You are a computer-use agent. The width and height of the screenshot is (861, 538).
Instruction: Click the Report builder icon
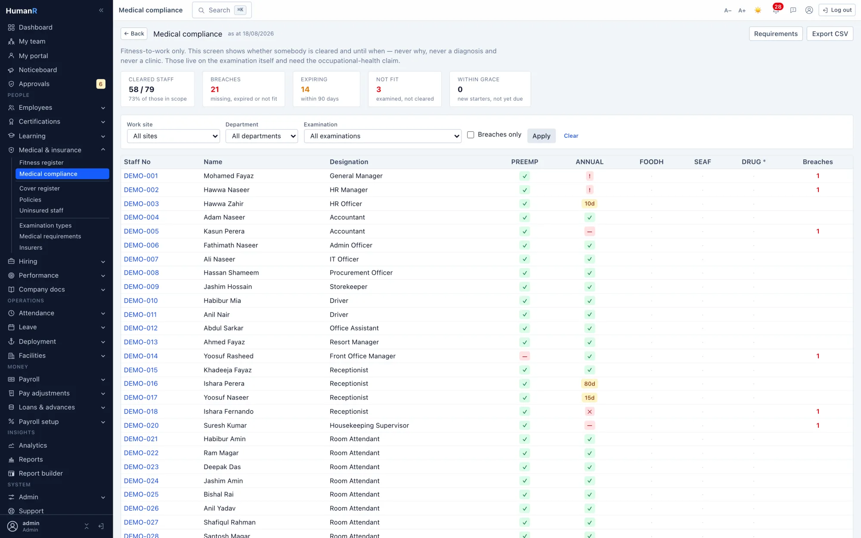[11, 473]
